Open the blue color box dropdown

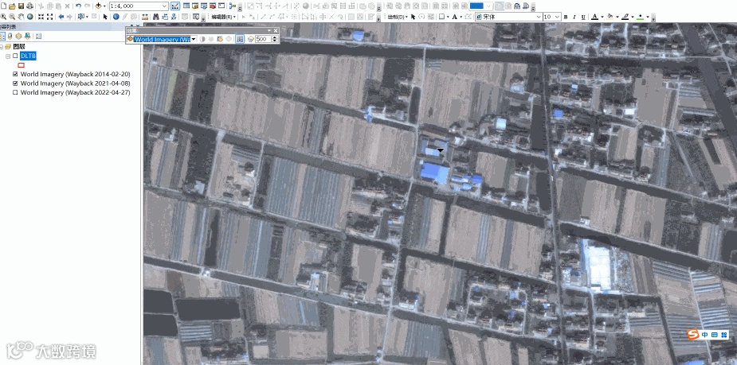tap(489, 6)
